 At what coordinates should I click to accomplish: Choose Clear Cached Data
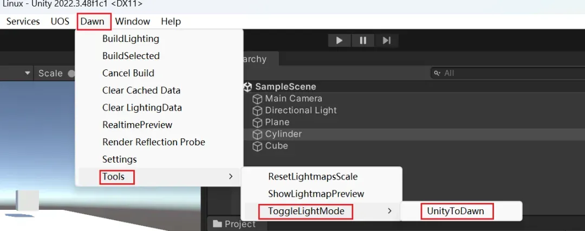pyautogui.click(x=159, y=91)
